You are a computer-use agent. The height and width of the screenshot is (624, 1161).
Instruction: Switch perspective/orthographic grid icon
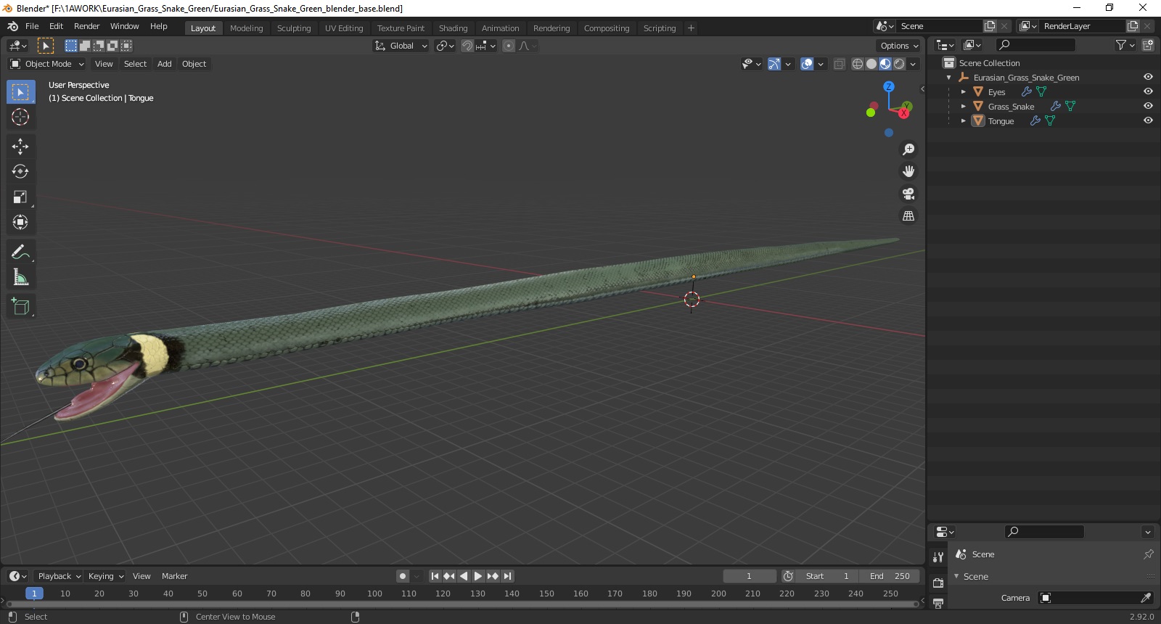(x=908, y=216)
